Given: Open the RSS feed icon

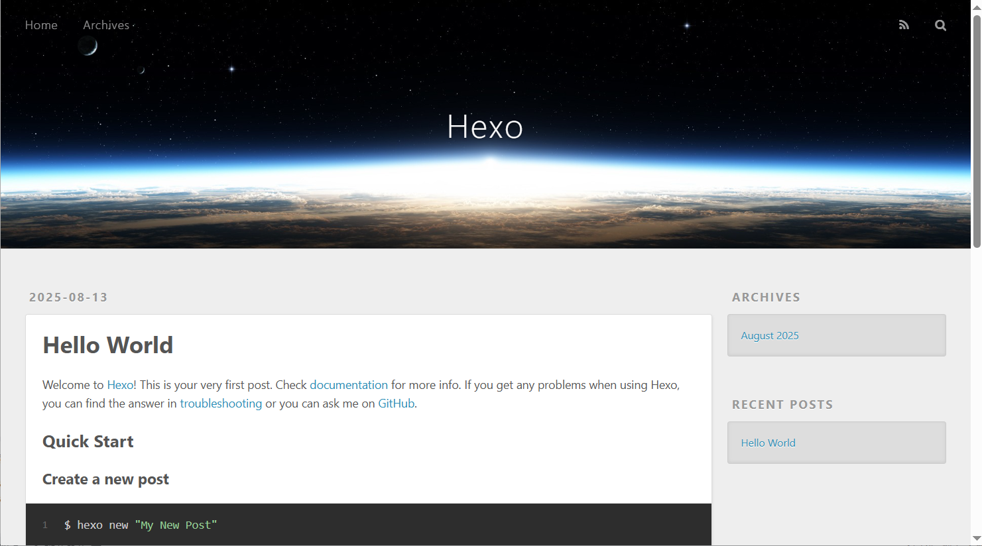Looking at the screenshot, I should [904, 25].
